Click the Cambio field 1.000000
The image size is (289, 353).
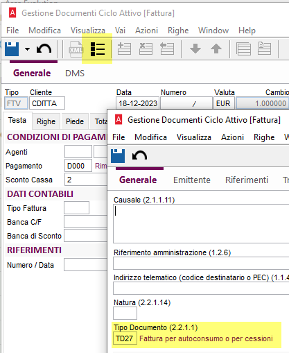[262, 103]
